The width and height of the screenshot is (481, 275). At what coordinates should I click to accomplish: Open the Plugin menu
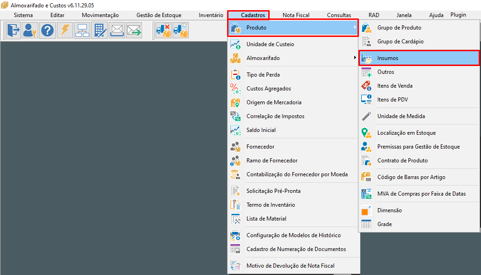(458, 15)
